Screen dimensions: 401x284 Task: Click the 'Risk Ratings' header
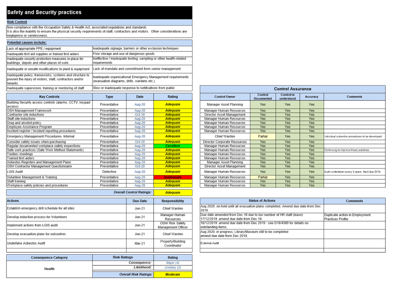123,257
